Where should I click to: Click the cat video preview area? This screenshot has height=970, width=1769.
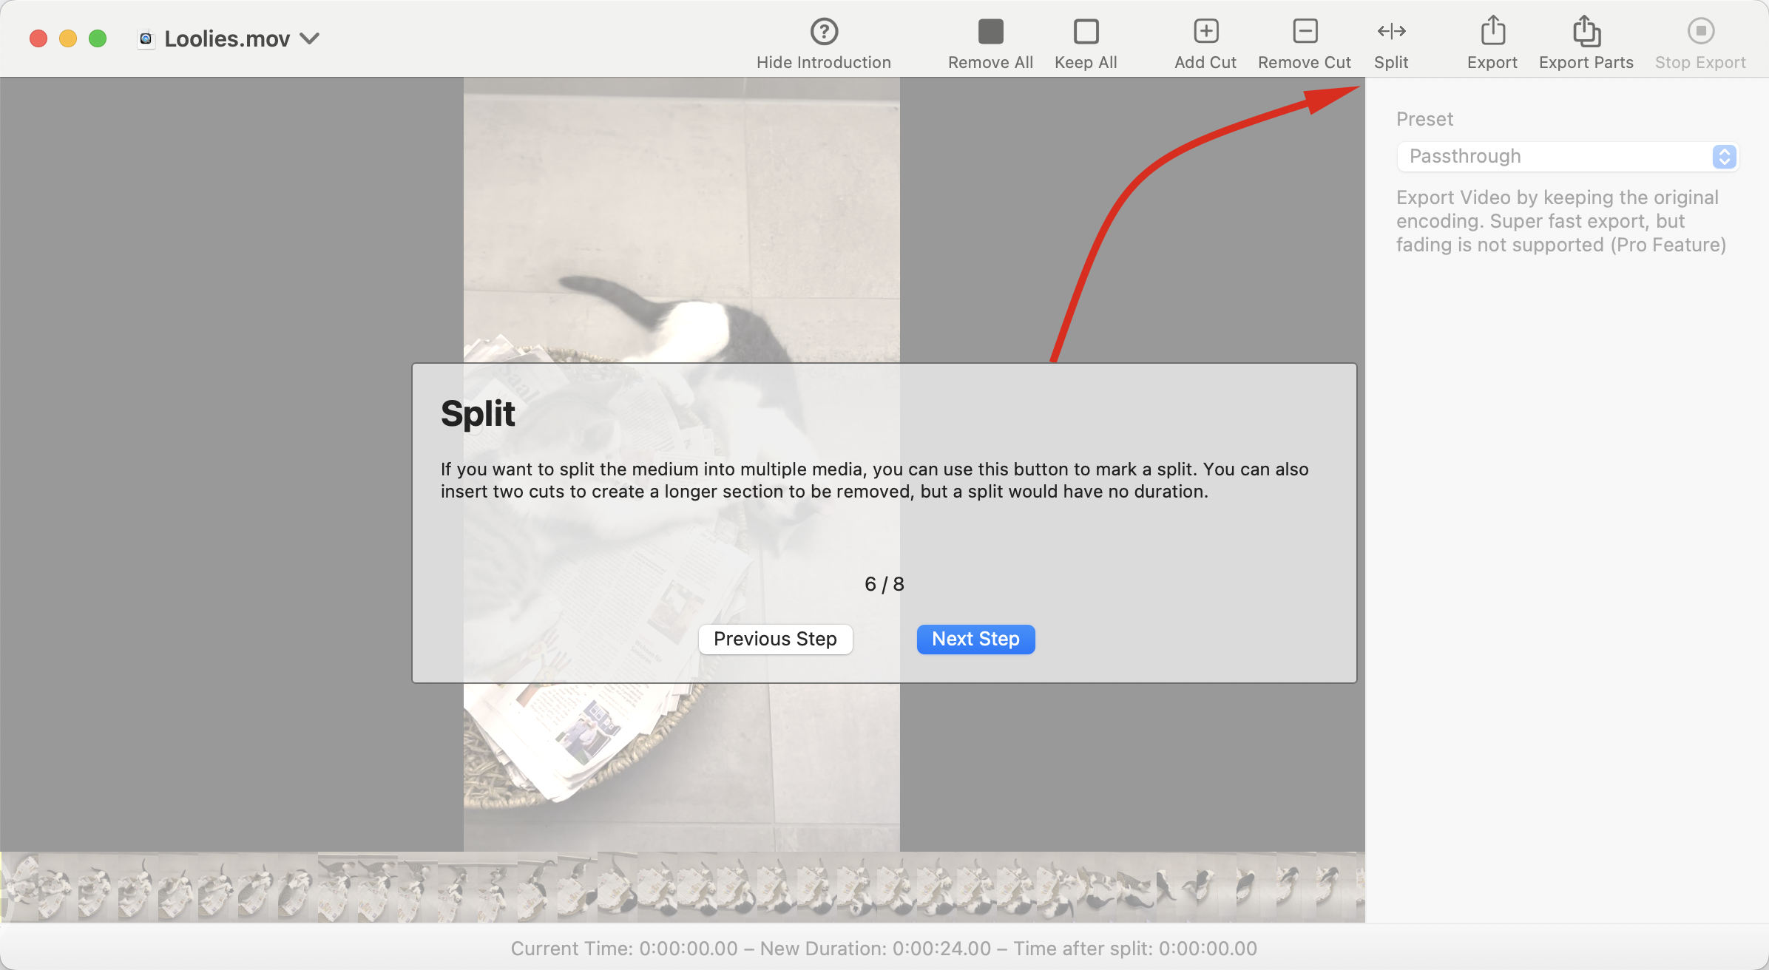coord(680,222)
